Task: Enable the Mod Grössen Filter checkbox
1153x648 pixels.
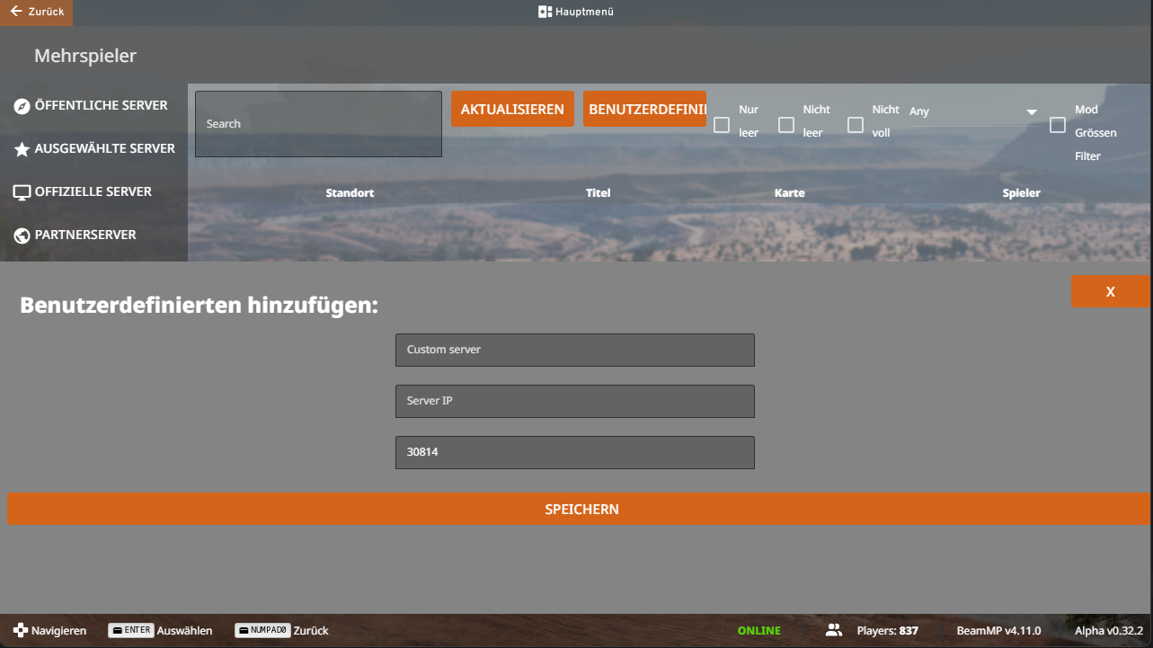Action: [x=1058, y=125]
